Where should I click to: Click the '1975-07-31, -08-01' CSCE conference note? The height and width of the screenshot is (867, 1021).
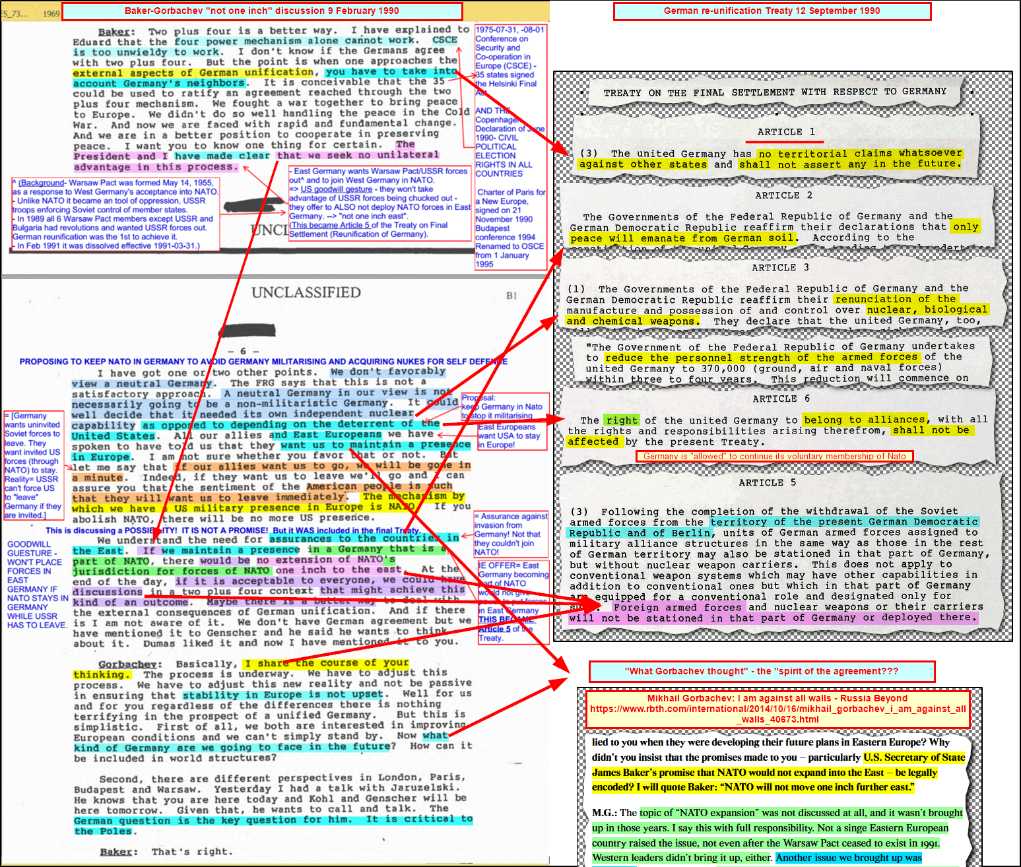pos(511,61)
